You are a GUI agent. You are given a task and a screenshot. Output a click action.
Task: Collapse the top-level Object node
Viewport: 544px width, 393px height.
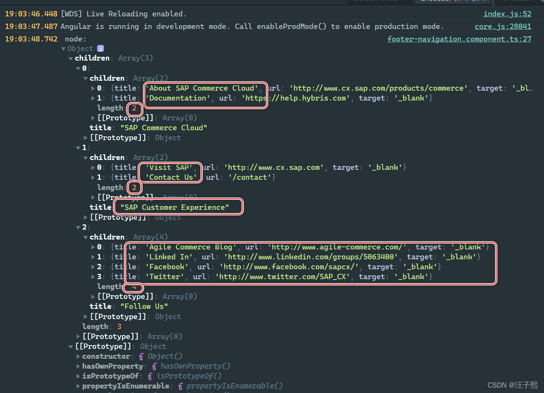(64, 49)
